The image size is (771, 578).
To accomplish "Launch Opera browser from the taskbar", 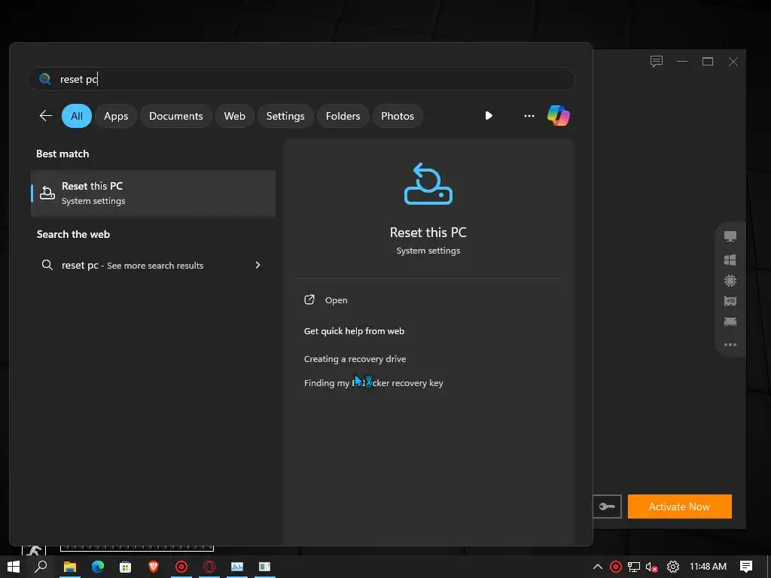I will click(x=209, y=567).
